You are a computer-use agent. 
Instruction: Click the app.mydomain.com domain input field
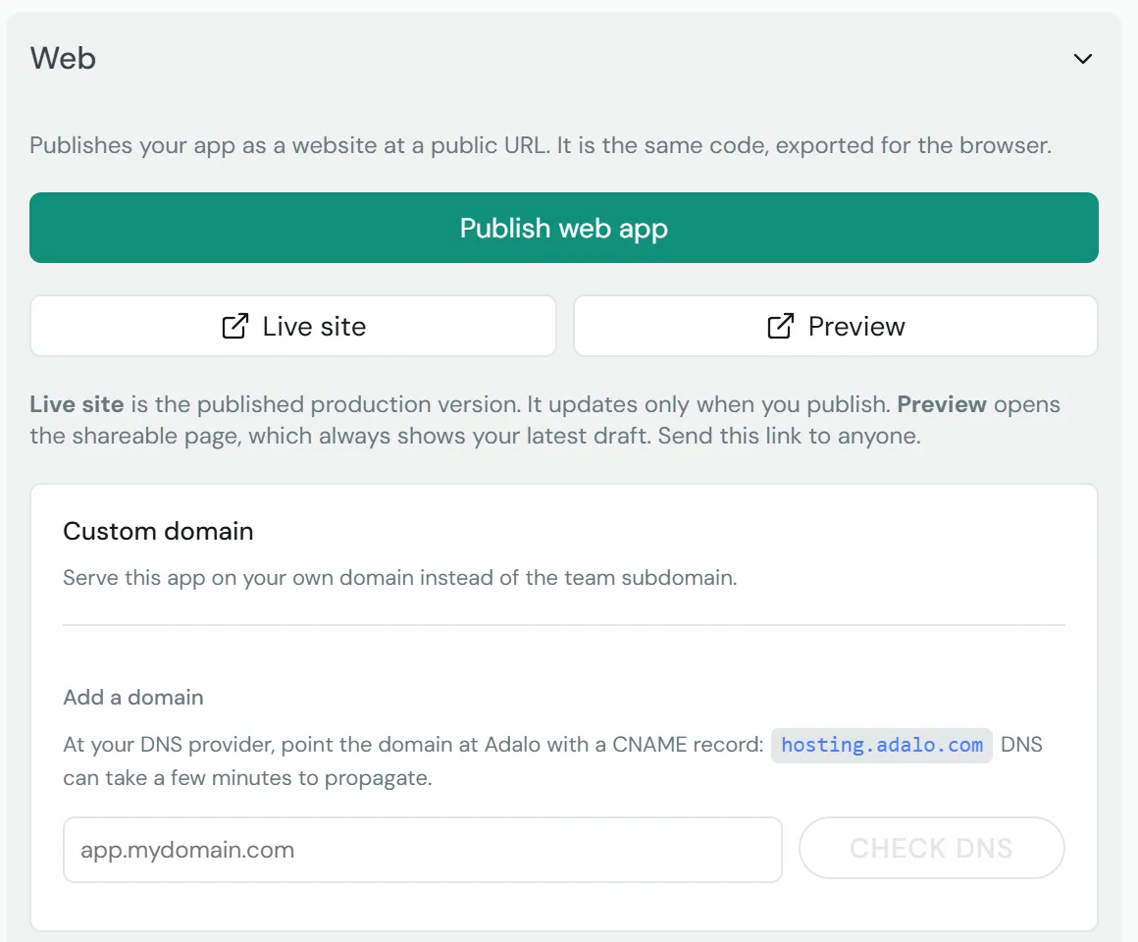coord(423,850)
